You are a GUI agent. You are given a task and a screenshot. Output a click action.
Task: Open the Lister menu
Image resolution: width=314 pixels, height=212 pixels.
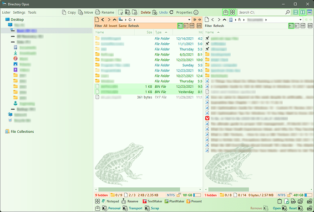pos(6,12)
